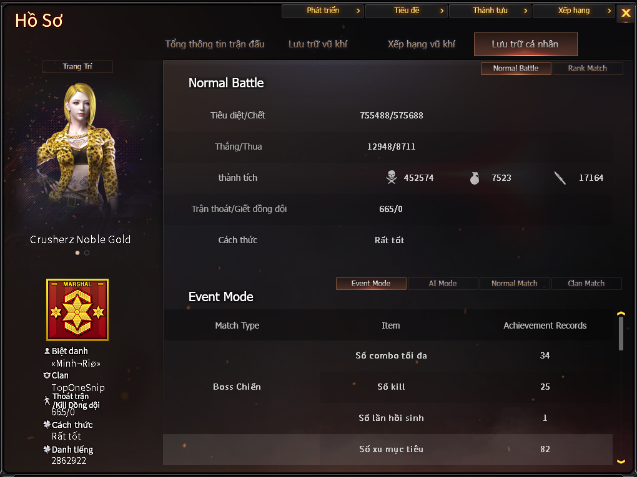Image resolution: width=637 pixels, height=477 pixels.
Task: Open Lưu trữ vũ khí tab
Action: tap(318, 44)
